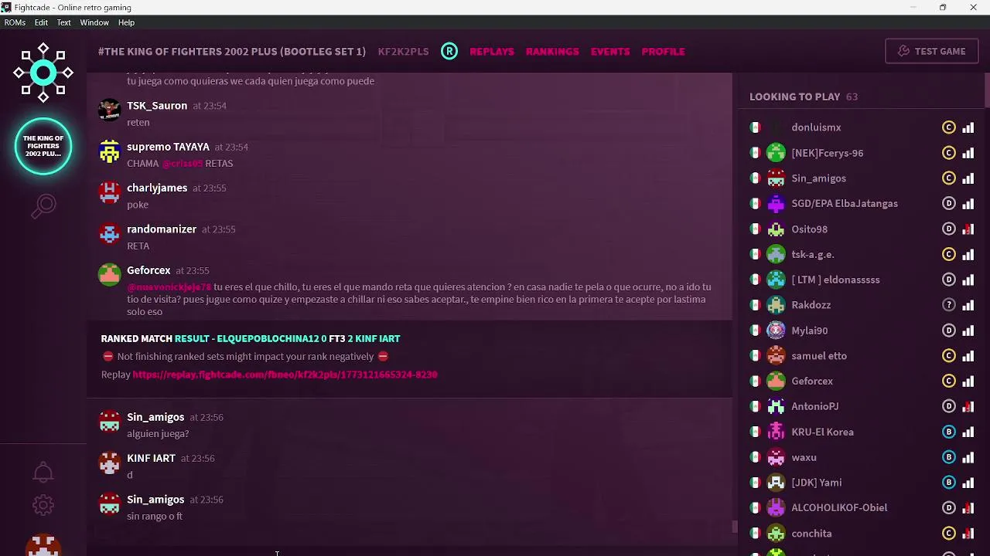Open the Window menu
The image size is (990, 556).
[x=94, y=22]
